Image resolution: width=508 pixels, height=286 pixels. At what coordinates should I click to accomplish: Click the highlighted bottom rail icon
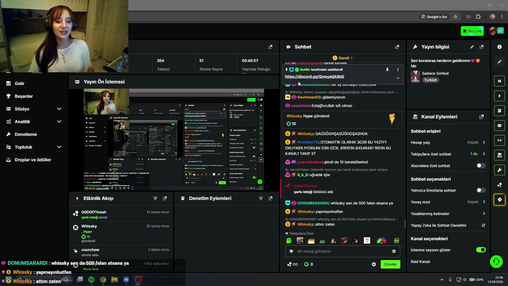[x=499, y=199]
